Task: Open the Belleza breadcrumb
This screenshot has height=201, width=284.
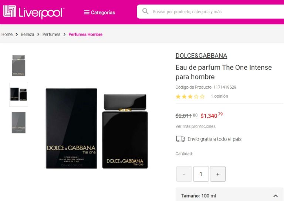Action: pos(27,34)
